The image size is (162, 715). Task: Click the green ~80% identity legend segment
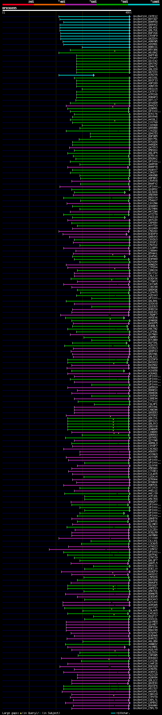pos(112,5)
